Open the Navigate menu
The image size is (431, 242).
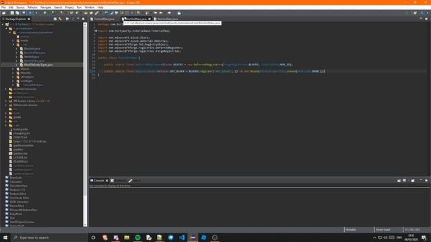pos(46,7)
